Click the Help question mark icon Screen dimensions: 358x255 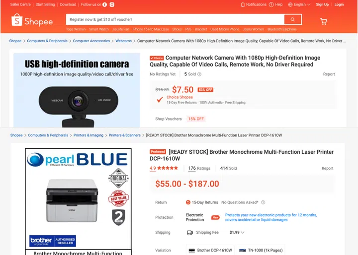tap(271, 4)
